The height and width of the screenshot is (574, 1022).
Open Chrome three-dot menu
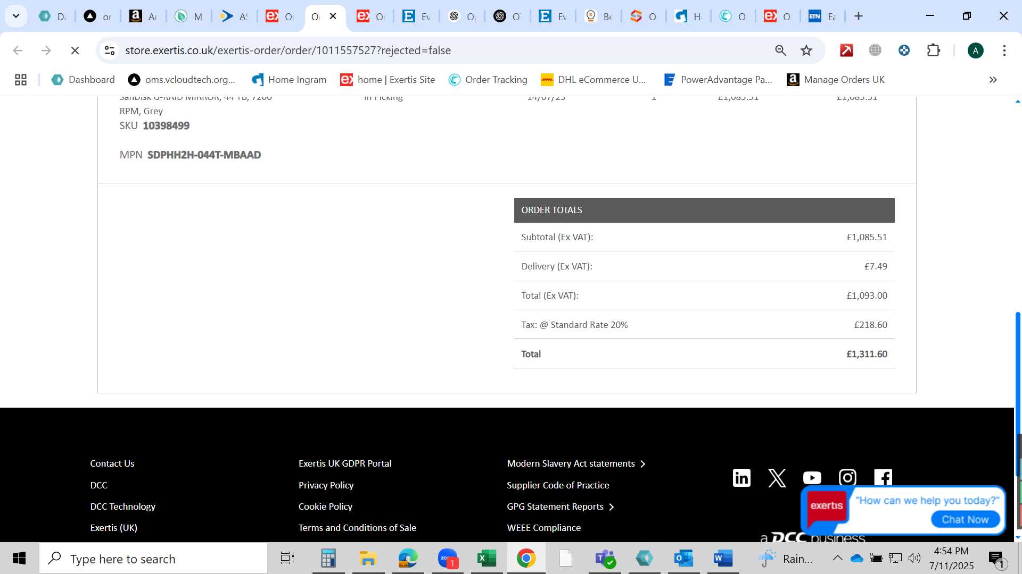click(1004, 50)
